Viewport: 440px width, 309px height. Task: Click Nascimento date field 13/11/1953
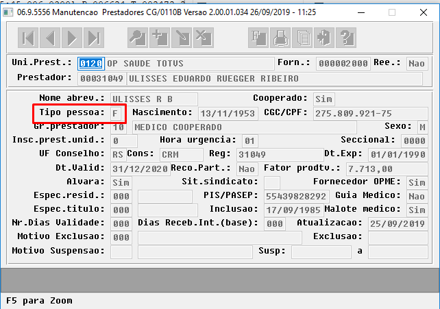[228, 114]
